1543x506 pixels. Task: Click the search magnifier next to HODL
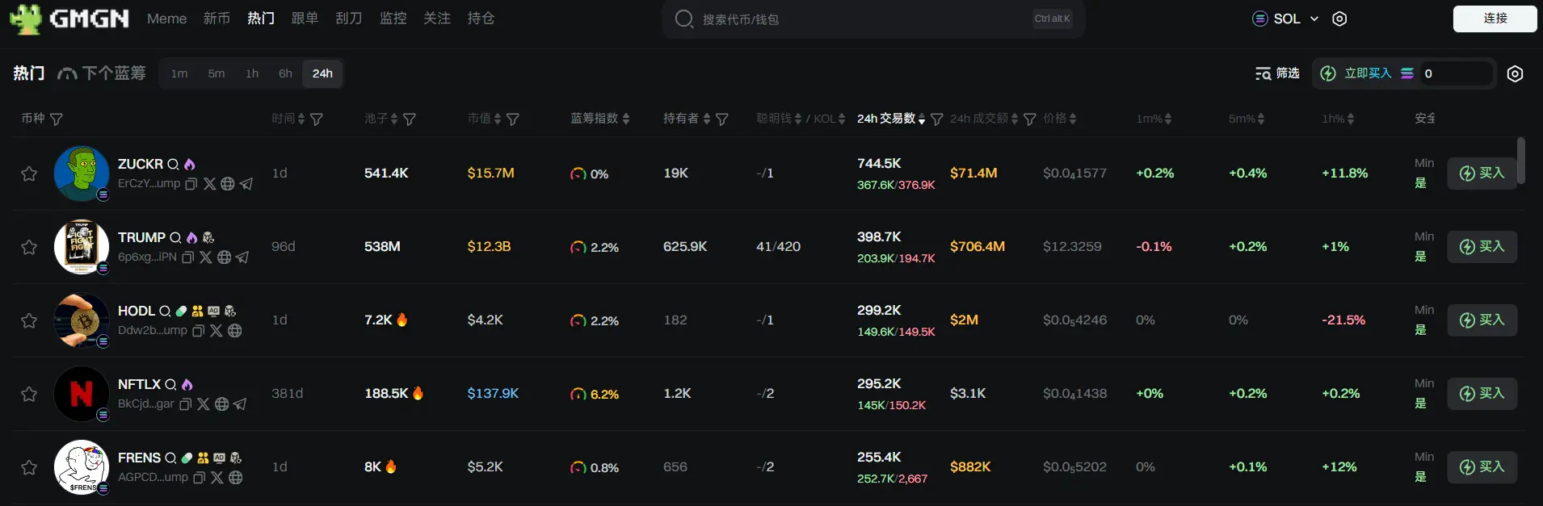[x=165, y=312]
